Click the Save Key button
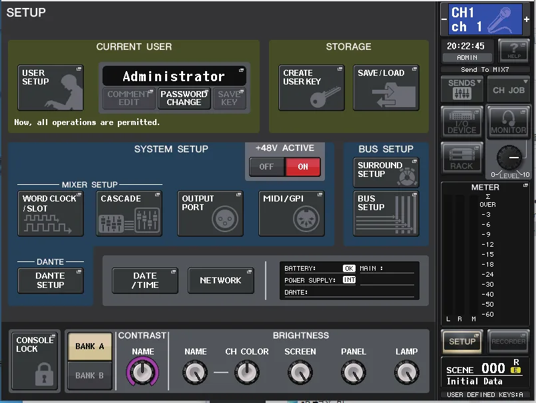The image size is (536, 403). point(229,98)
